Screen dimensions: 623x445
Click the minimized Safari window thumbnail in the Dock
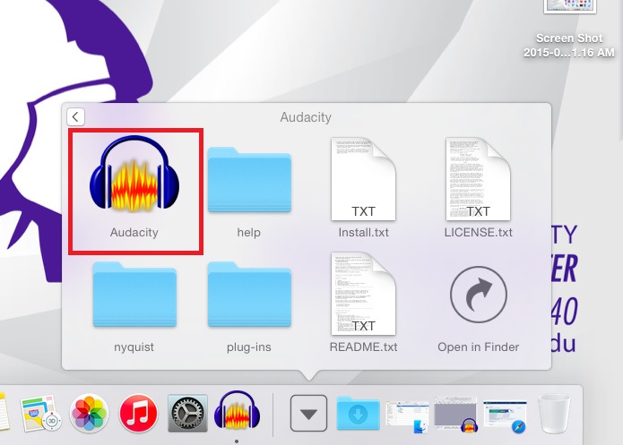[x=505, y=414]
